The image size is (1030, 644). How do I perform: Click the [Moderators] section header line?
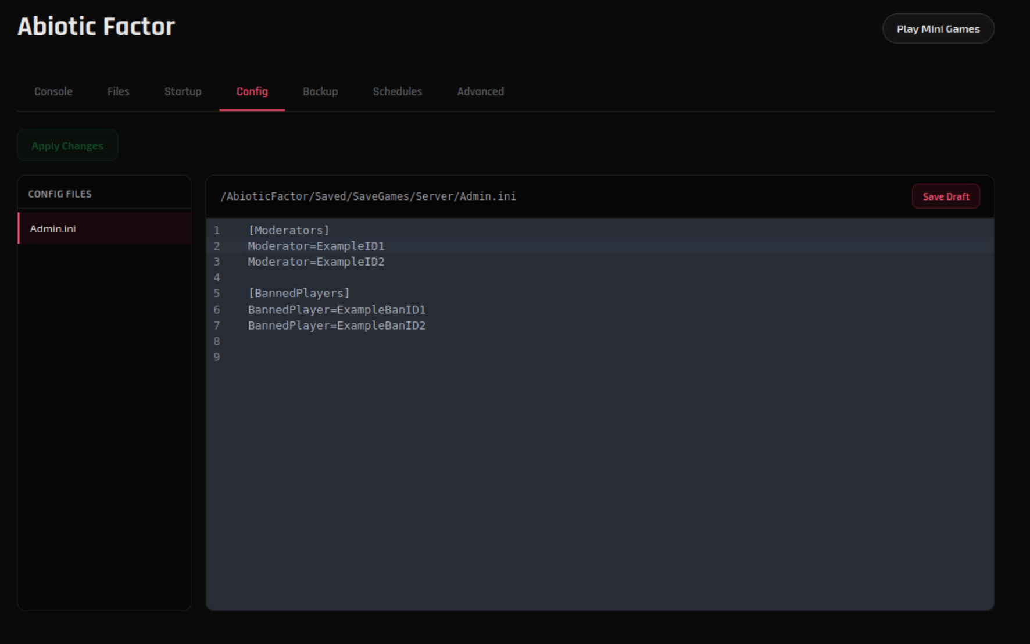(288, 230)
